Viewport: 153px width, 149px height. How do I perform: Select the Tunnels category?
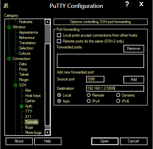(x=32, y=122)
